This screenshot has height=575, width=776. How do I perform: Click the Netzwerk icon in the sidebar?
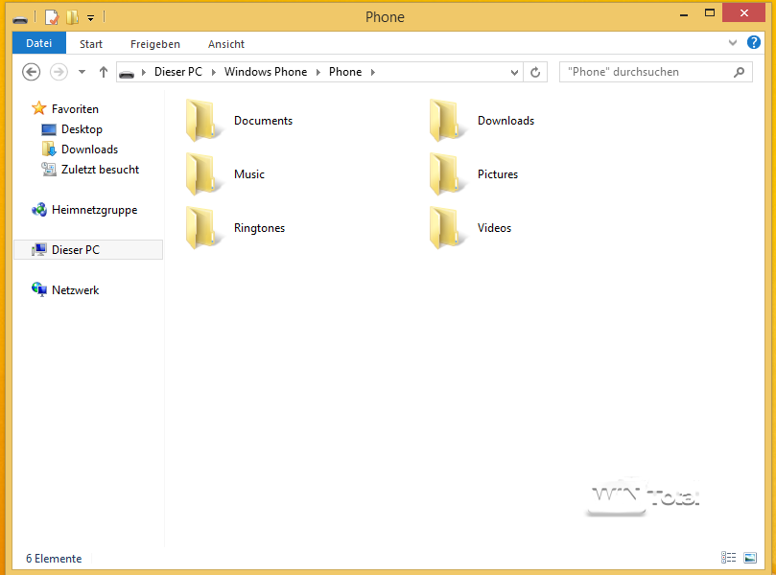39,289
